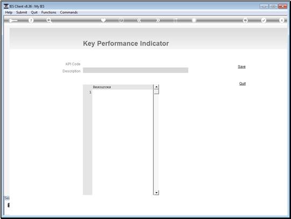The height and width of the screenshot is (219, 291).
Task: Click the Description input field
Action: [136, 70]
